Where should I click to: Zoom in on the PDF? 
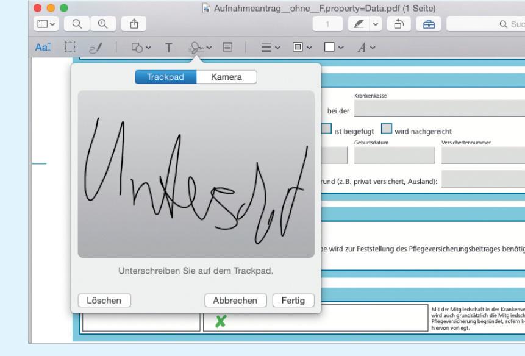[x=103, y=24]
